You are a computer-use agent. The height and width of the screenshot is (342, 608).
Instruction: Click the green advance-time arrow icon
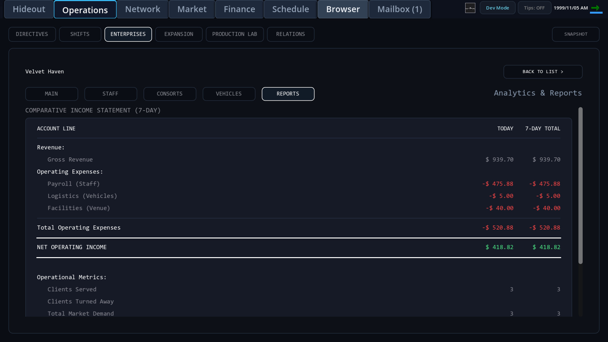(x=595, y=8)
